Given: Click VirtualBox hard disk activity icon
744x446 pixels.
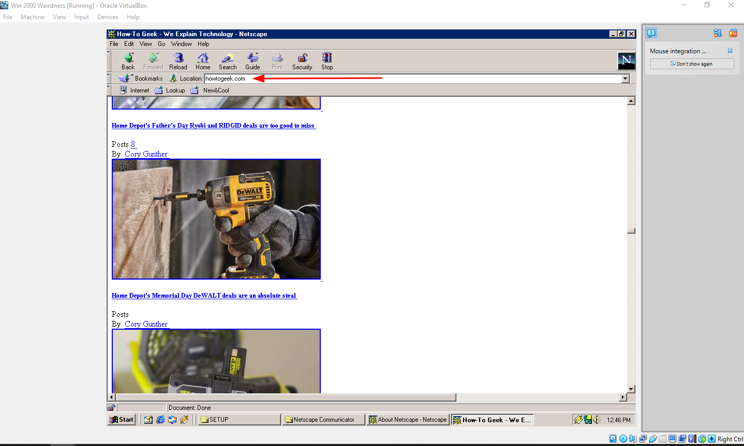Looking at the screenshot, I should click(613, 439).
